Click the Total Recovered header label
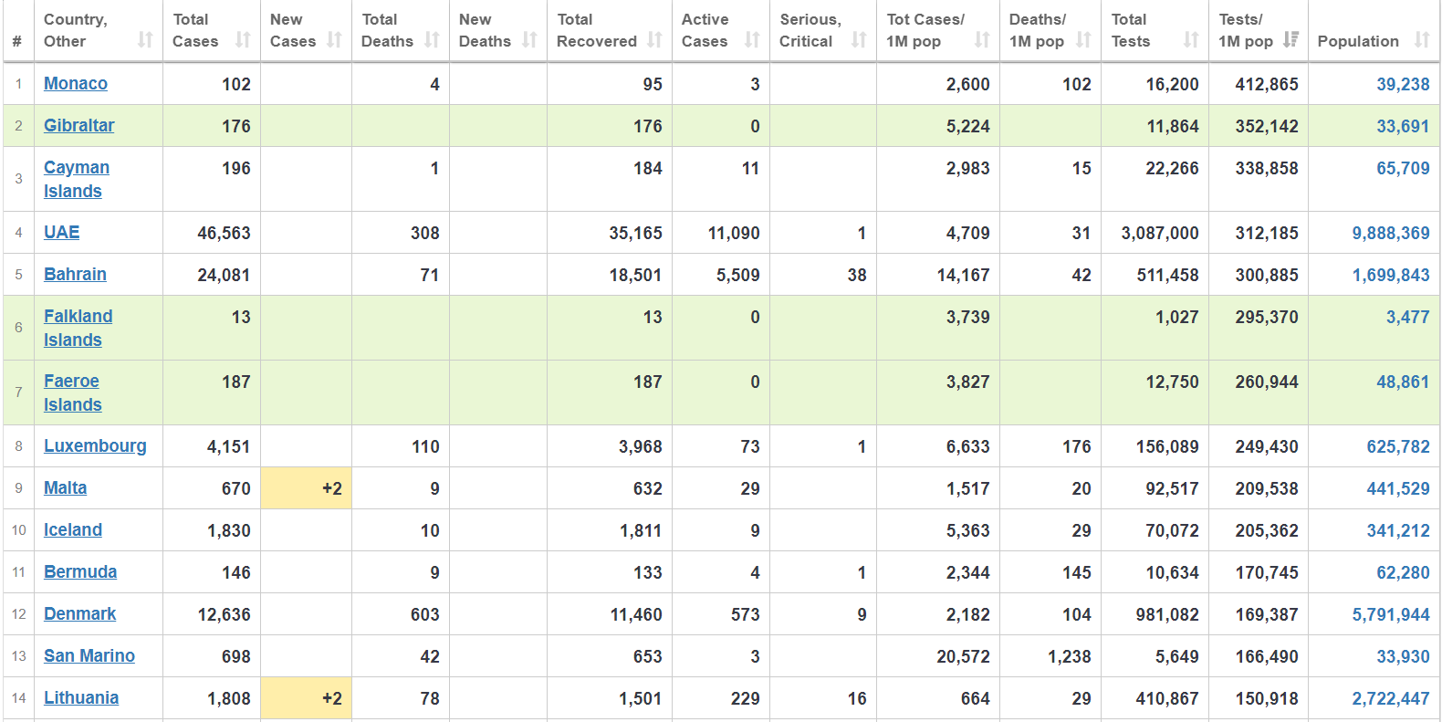The height and width of the screenshot is (722, 1442). click(597, 30)
